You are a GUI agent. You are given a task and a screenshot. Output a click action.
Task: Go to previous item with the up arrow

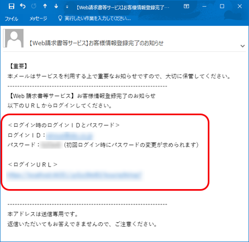(45, 7)
